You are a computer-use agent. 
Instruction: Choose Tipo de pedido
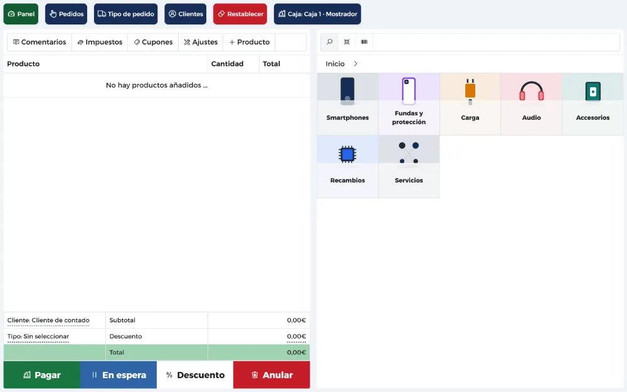[x=125, y=14]
